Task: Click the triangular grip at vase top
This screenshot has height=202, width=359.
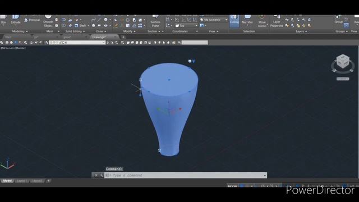Action: [x=194, y=61]
